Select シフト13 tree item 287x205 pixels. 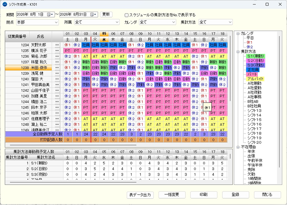[254, 111]
